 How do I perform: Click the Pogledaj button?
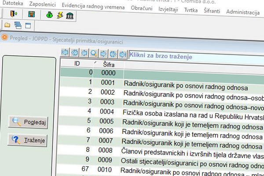tap(28, 122)
